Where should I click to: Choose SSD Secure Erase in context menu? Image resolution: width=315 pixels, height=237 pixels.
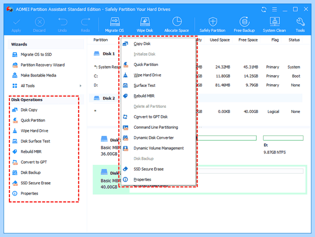(x=159, y=169)
